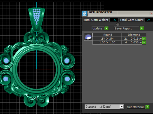This screenshot has width=153, height=114.
Task: Click the Set Material button
Action: click(x=135, y=107)
